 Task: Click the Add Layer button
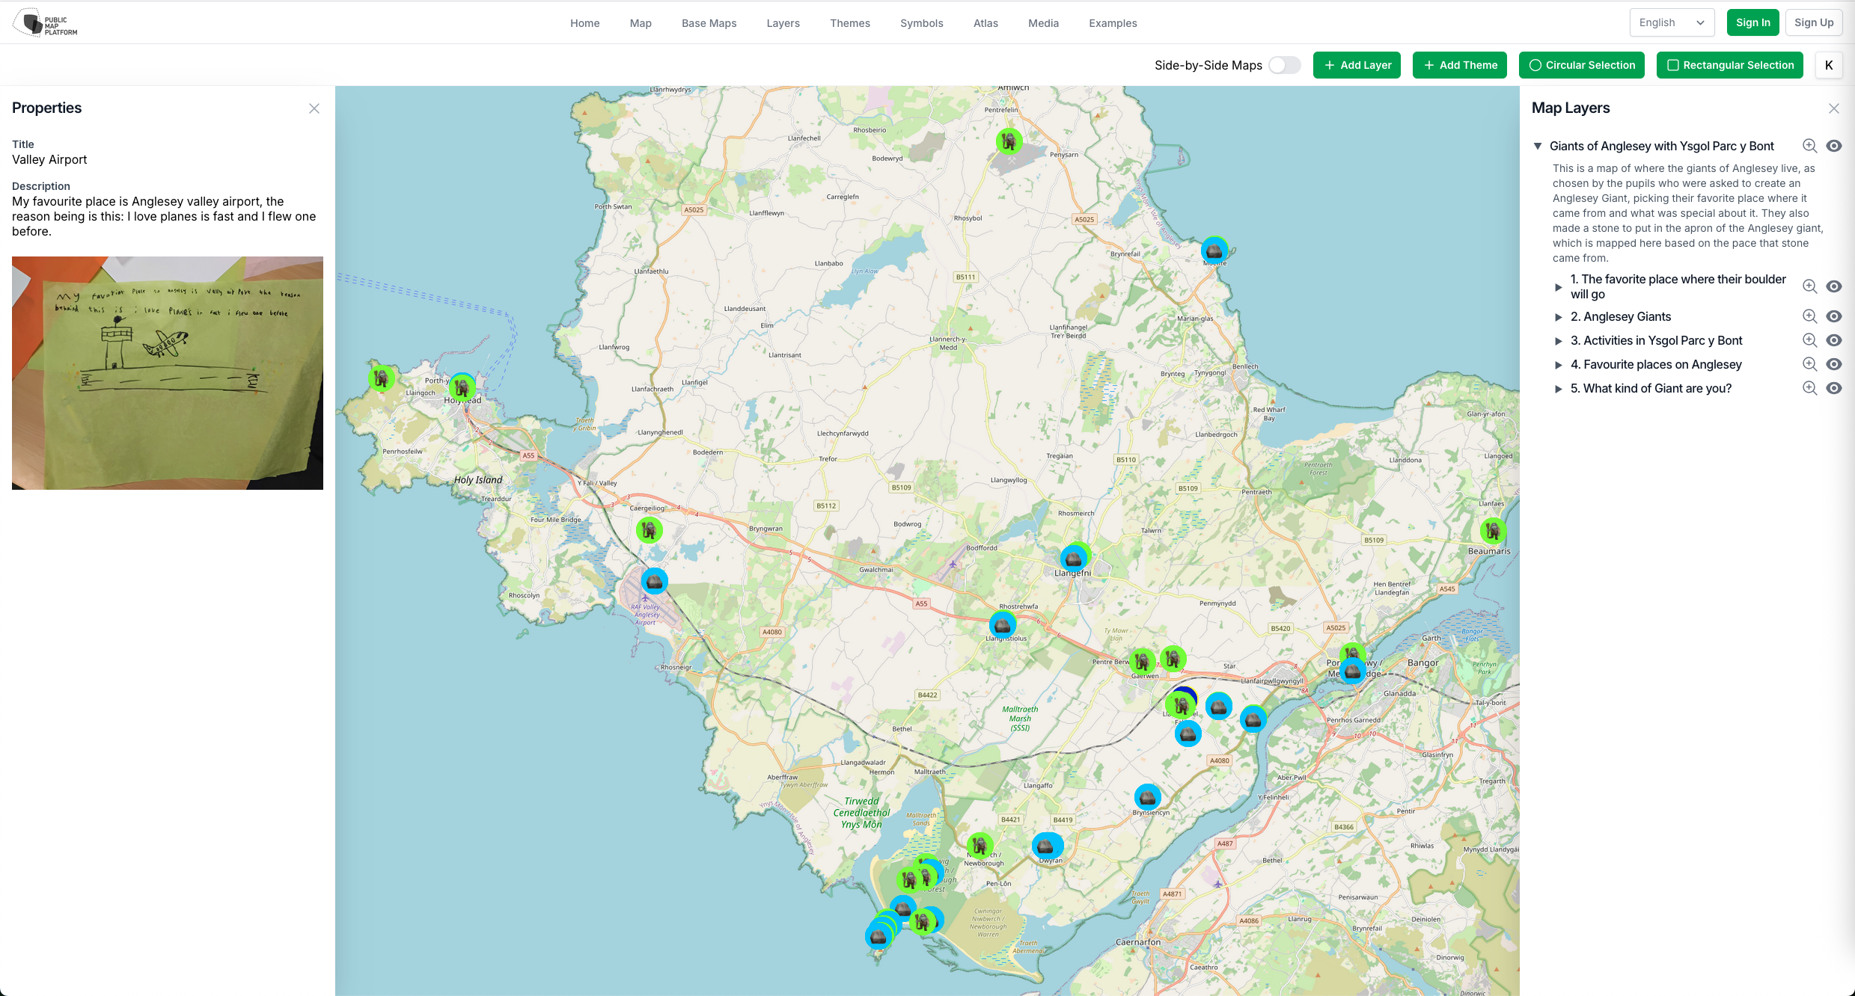pos(1357,65)
